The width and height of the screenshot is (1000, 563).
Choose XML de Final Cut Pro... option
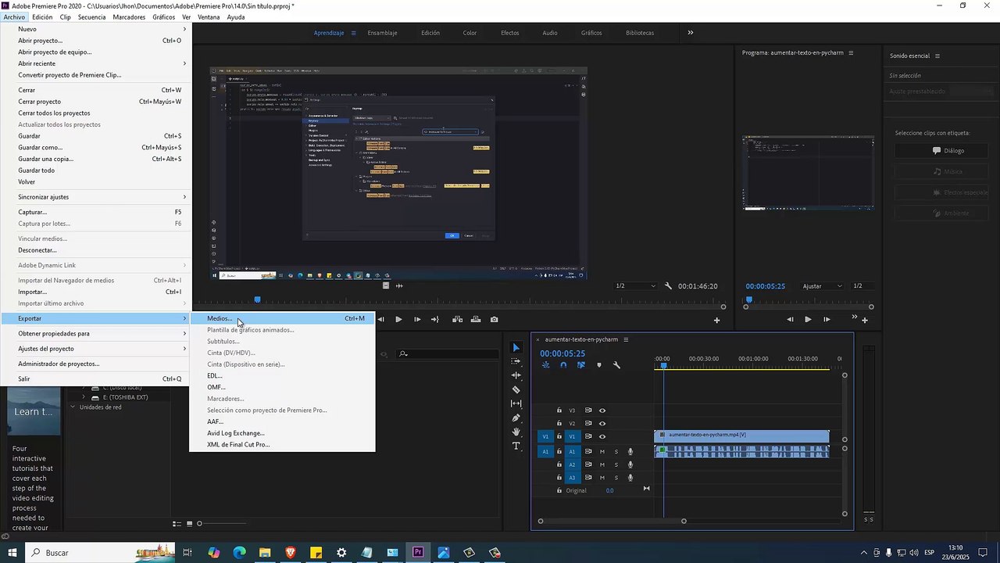coord(282,445)
